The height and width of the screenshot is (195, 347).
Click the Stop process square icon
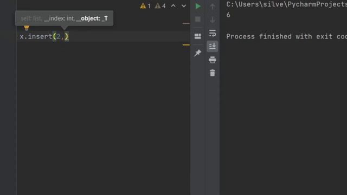(198, 19)
